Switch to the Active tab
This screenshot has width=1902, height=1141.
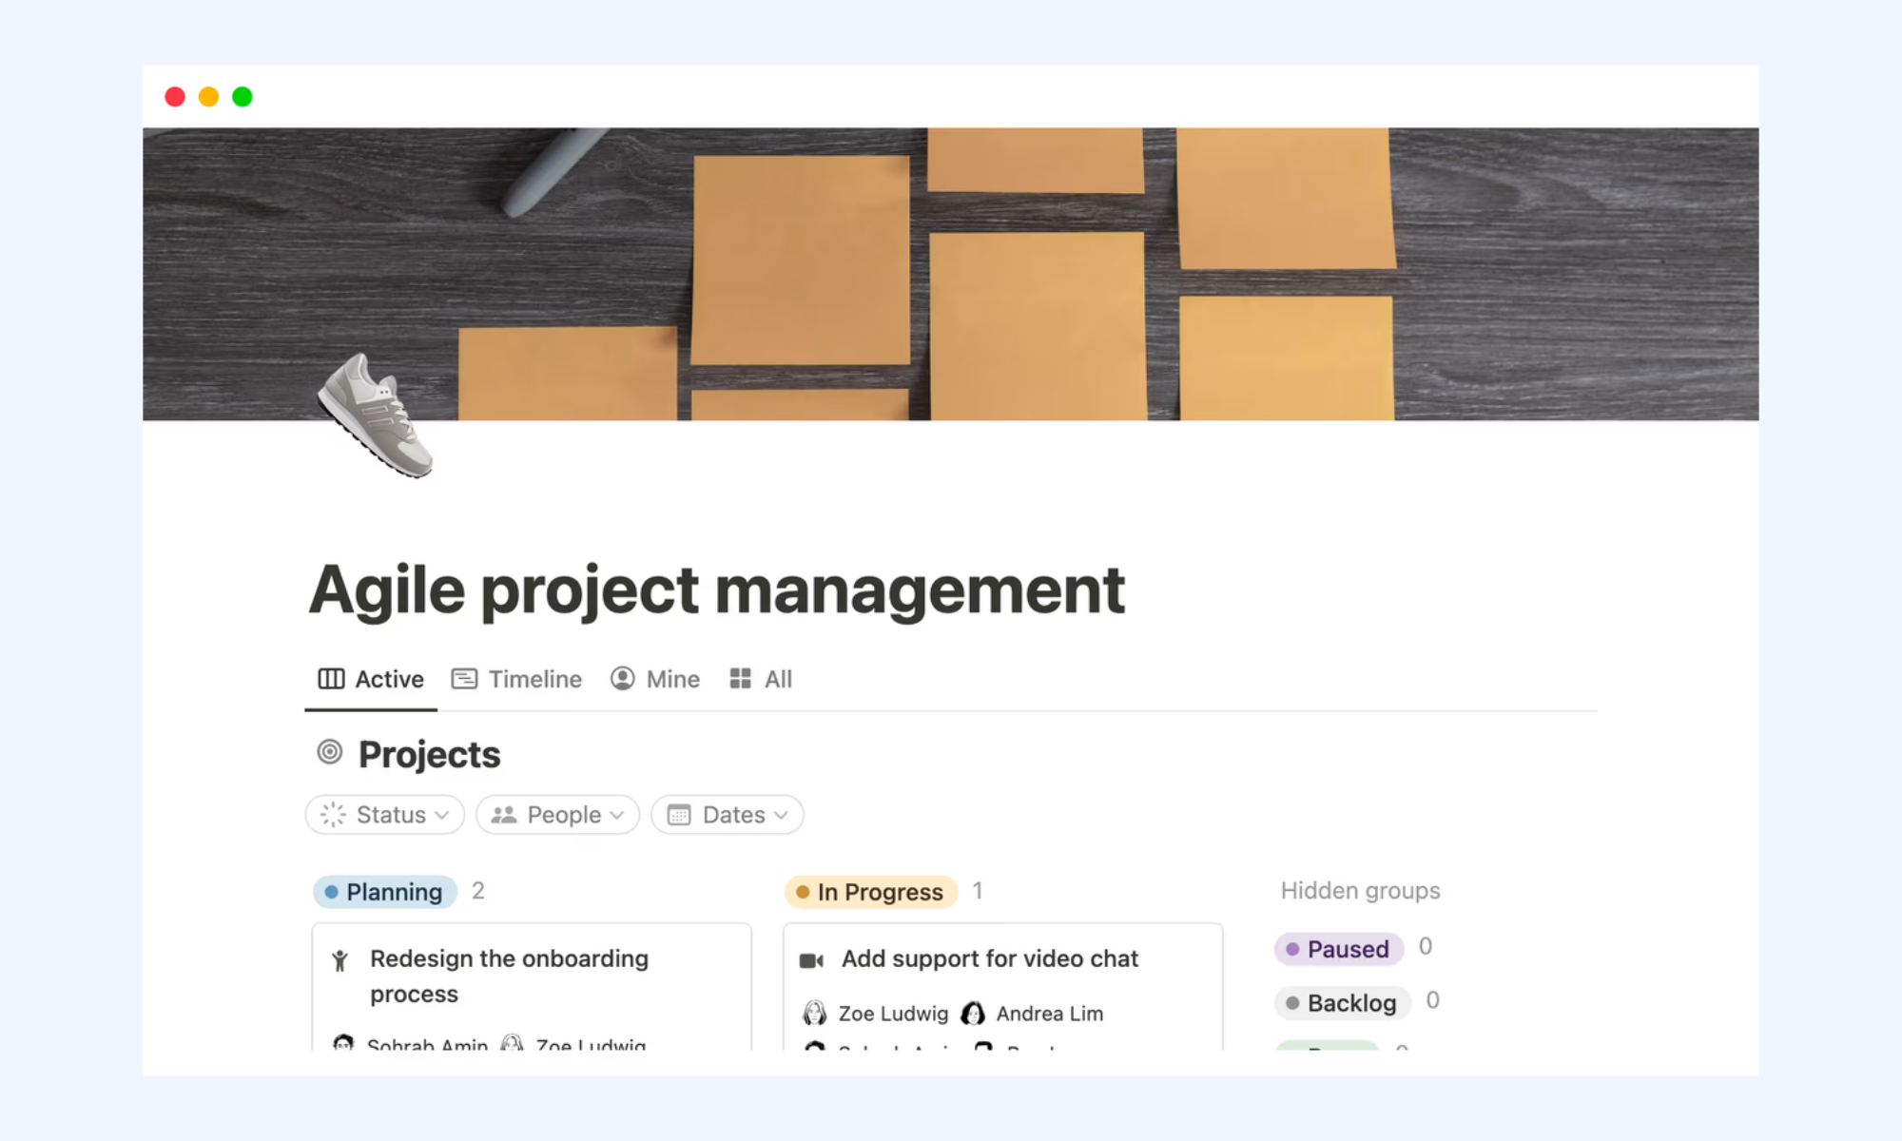click(x=371, y=679)
